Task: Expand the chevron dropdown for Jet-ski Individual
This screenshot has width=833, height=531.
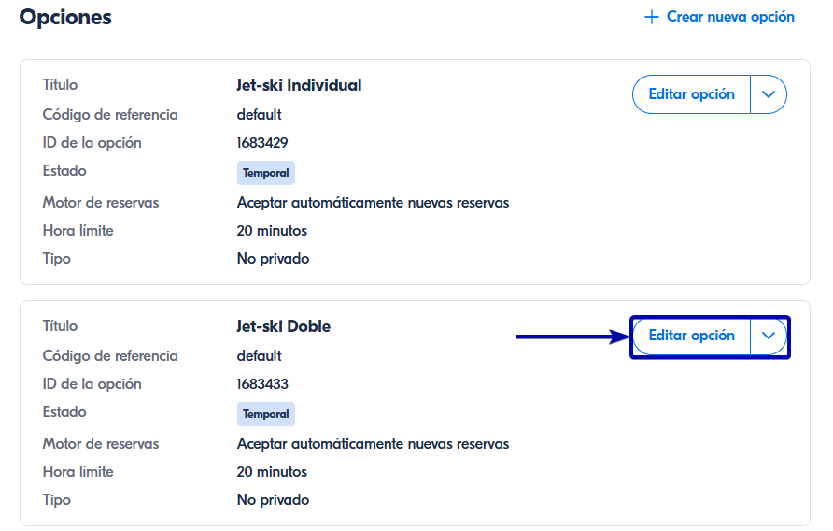Action: [x=769, y=94]
